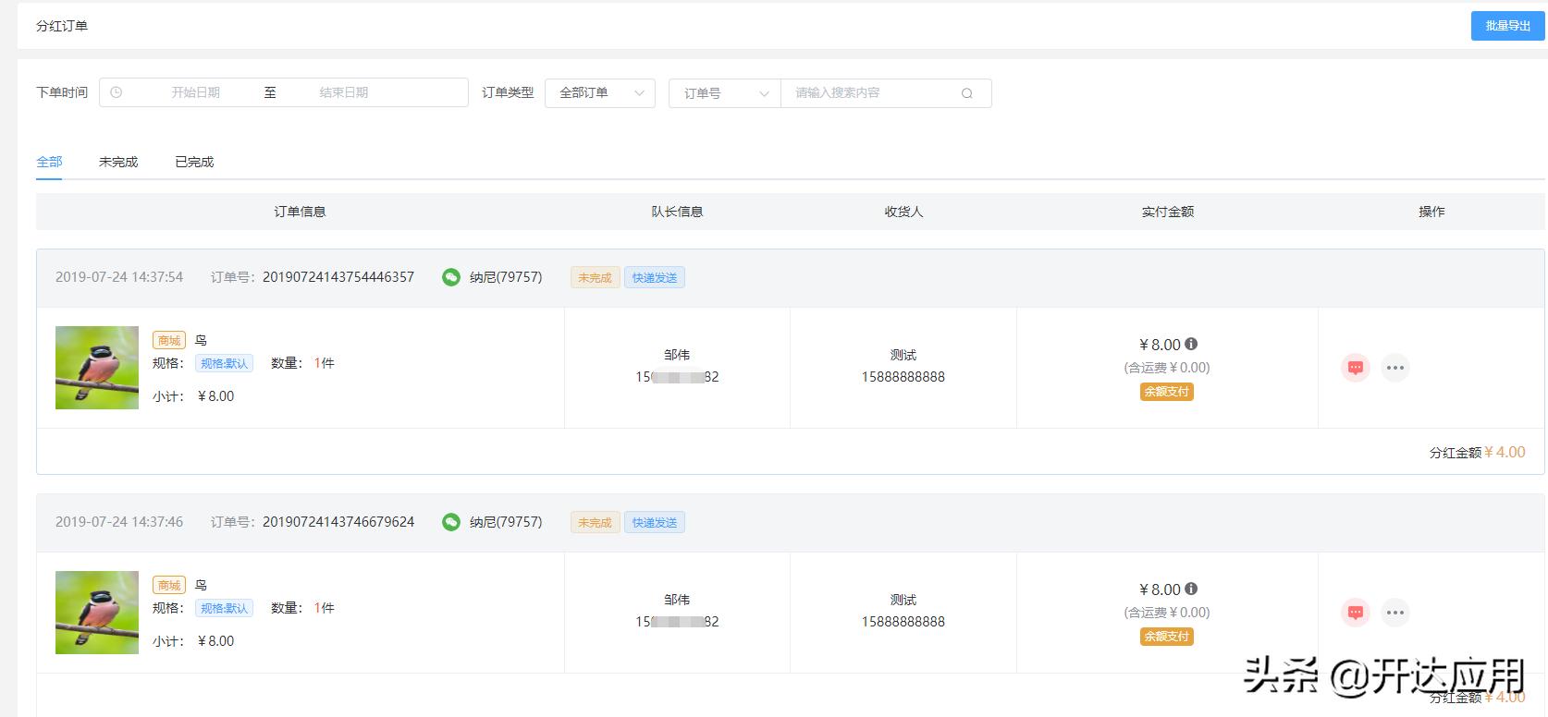
Task: Click the 收货人 column header
Action: pos(903,212)
